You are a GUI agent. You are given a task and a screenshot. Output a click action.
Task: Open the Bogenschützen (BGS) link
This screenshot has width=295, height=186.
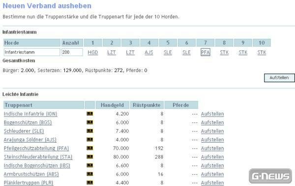tap(28, 123)
